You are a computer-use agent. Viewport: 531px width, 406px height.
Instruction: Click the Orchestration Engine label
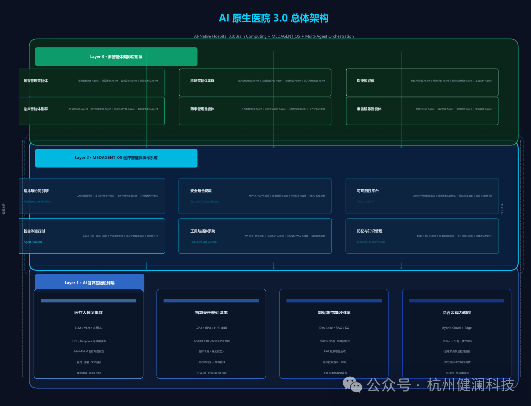(x=36, y=202)
